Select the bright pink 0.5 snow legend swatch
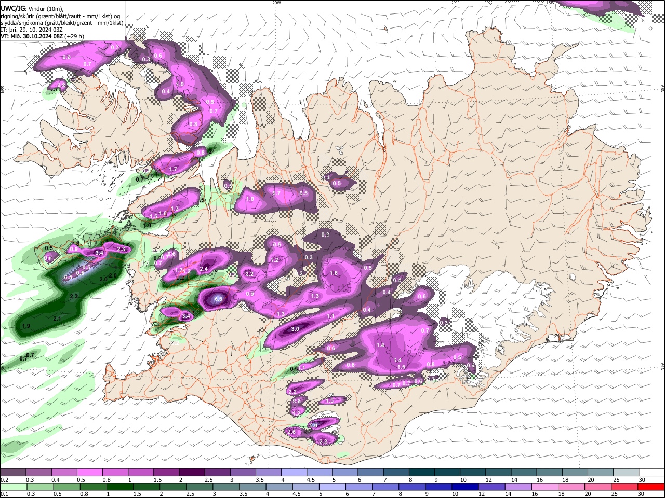This screenshot has width=665, height=498. [x=89, y=473]
